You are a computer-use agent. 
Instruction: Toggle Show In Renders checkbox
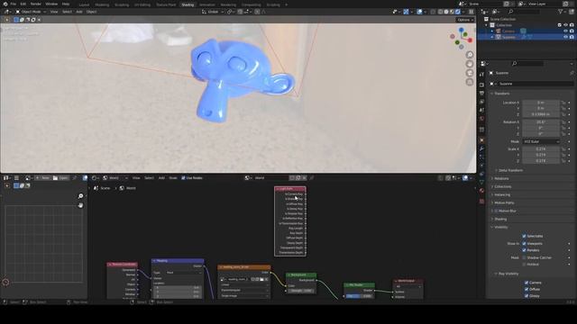click(x=524, y=250)
